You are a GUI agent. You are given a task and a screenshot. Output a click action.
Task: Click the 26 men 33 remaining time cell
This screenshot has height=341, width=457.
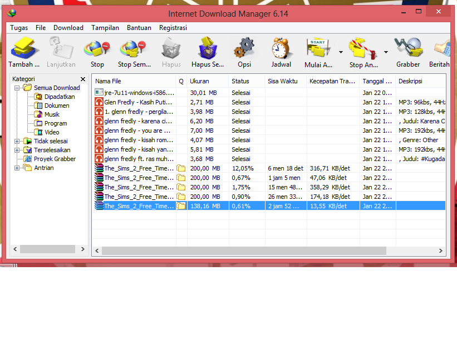click(286, 197)
